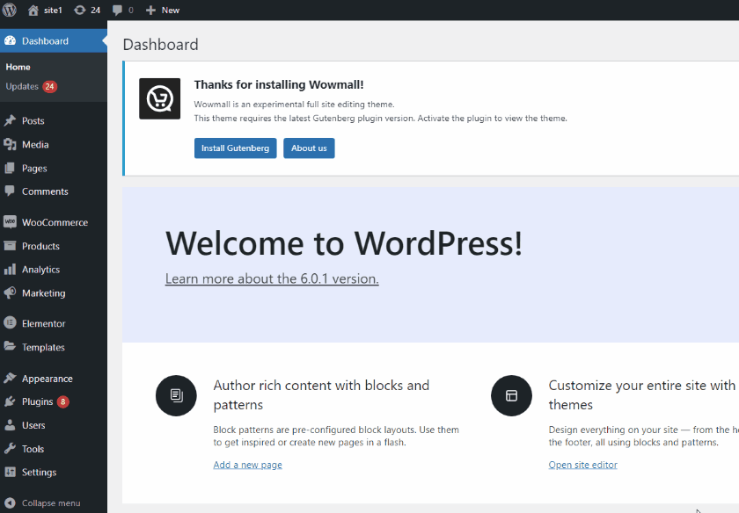This screenshot has width=739, height=513.
Task: Click the Dashboard gauge icon in sidebar
Action: coord(10,41)
